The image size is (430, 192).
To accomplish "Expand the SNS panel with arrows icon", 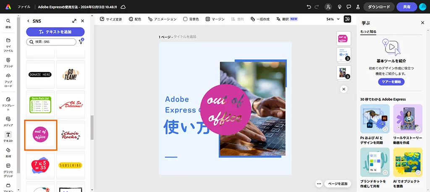I will pyautogui.click(x=74, y=21).
